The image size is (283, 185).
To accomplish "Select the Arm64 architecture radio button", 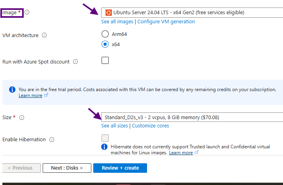I will point(105,34).
